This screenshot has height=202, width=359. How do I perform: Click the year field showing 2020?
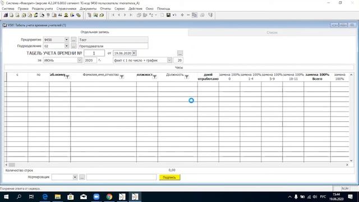[90, 60]
